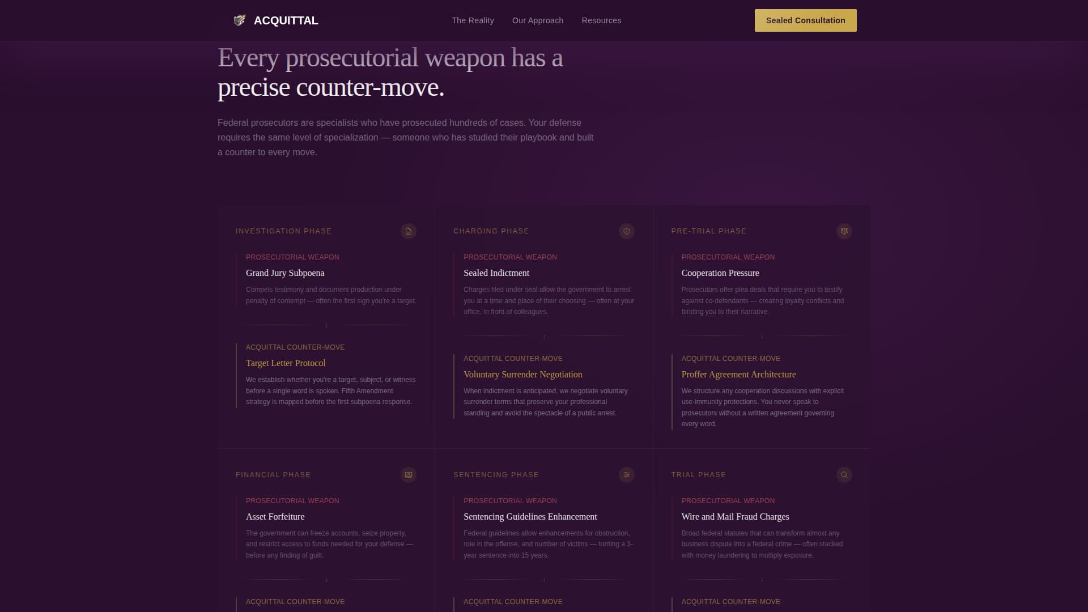The height and width of the screenshot is (612, 1088).
Task: Click the document icon in Investigation Phase card
Action: point(409,231)
